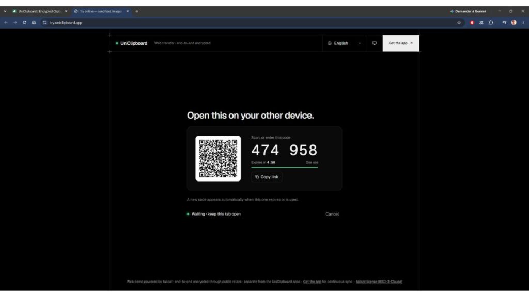Follow the footer "Get the app" link

coord(312,282)
